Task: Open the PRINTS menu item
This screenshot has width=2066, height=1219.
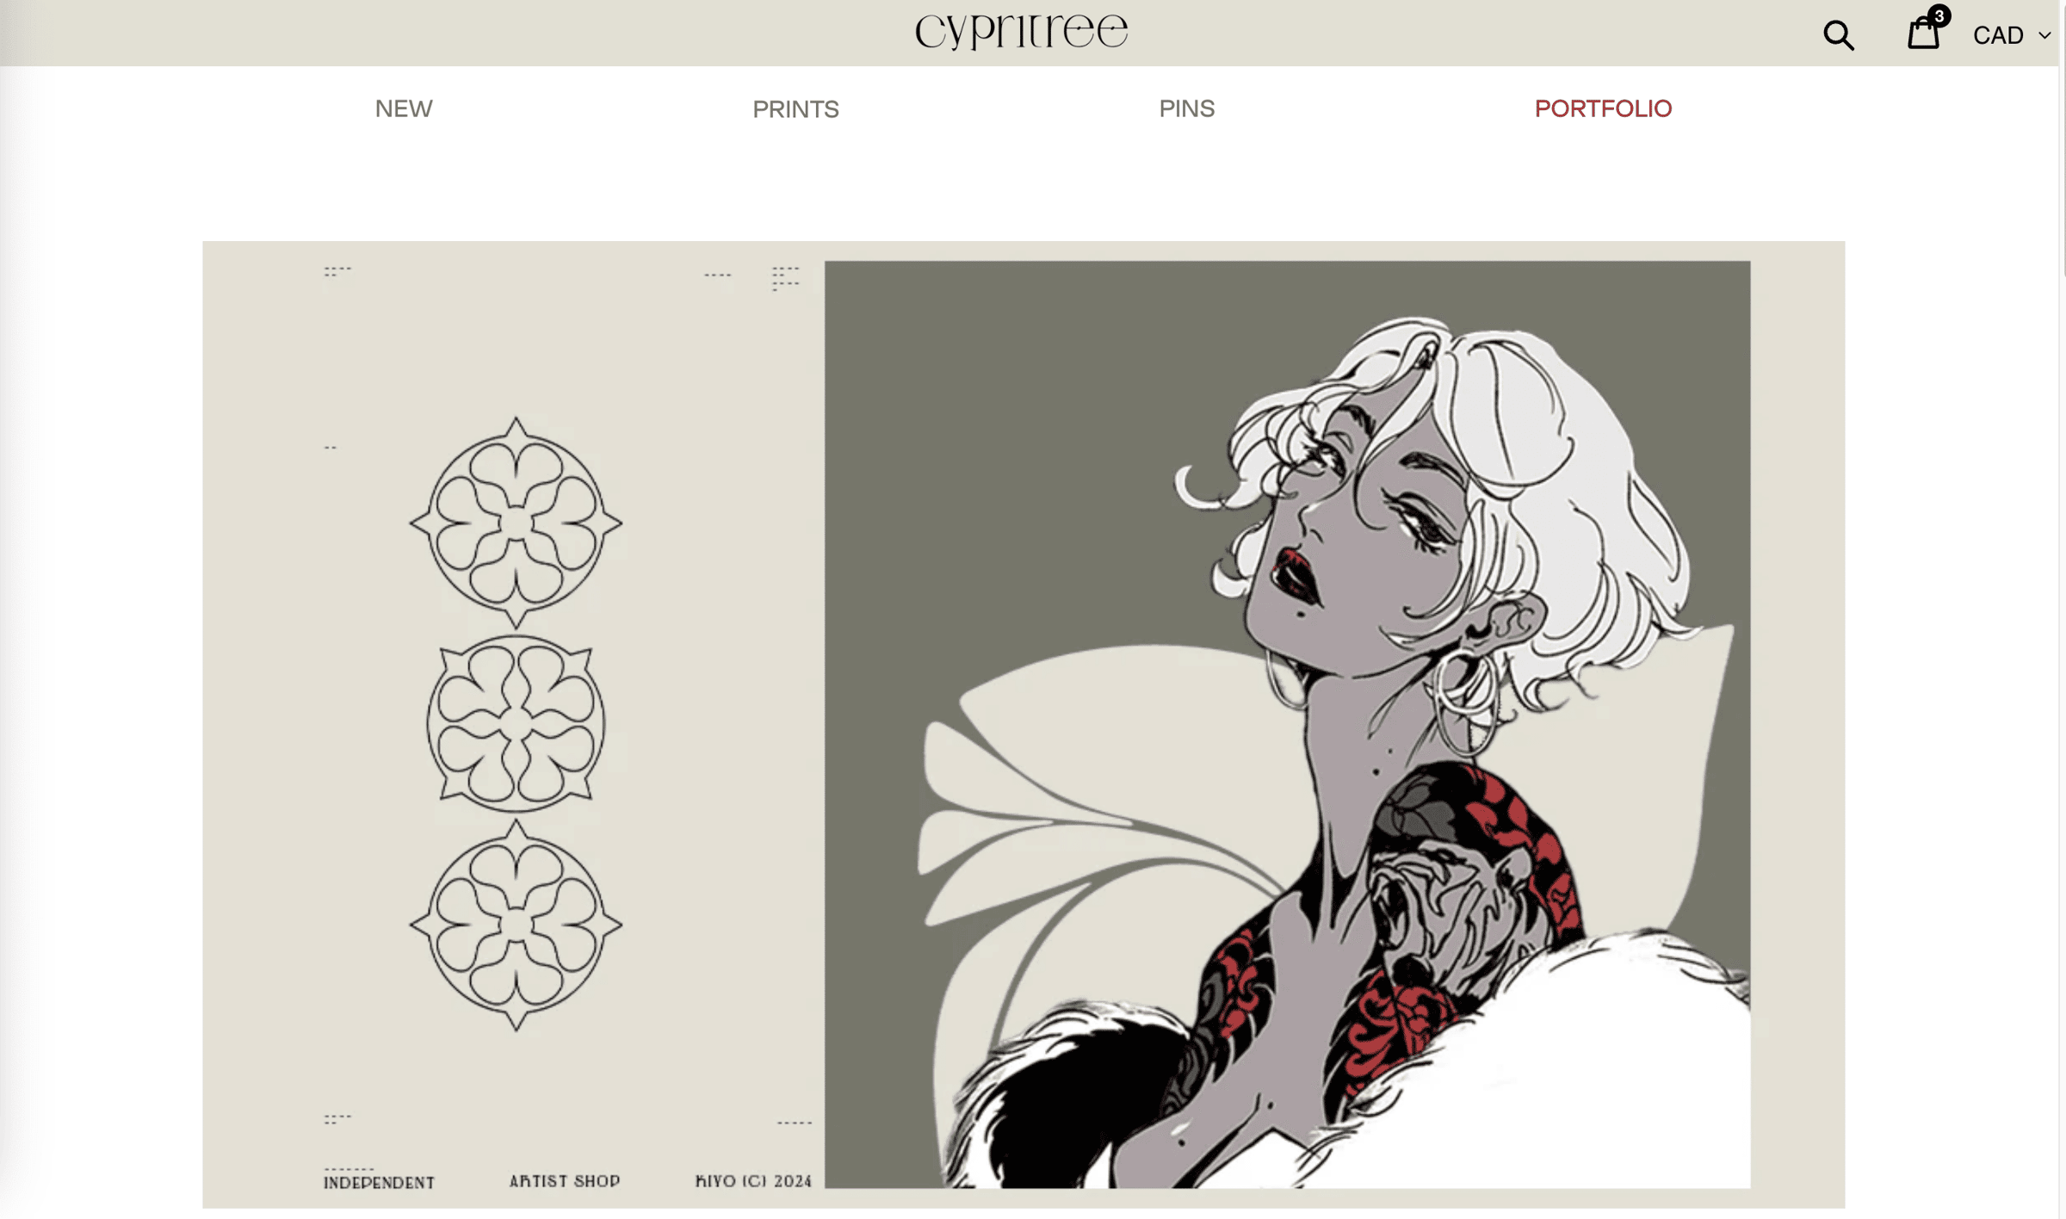Action: (795, 109)
